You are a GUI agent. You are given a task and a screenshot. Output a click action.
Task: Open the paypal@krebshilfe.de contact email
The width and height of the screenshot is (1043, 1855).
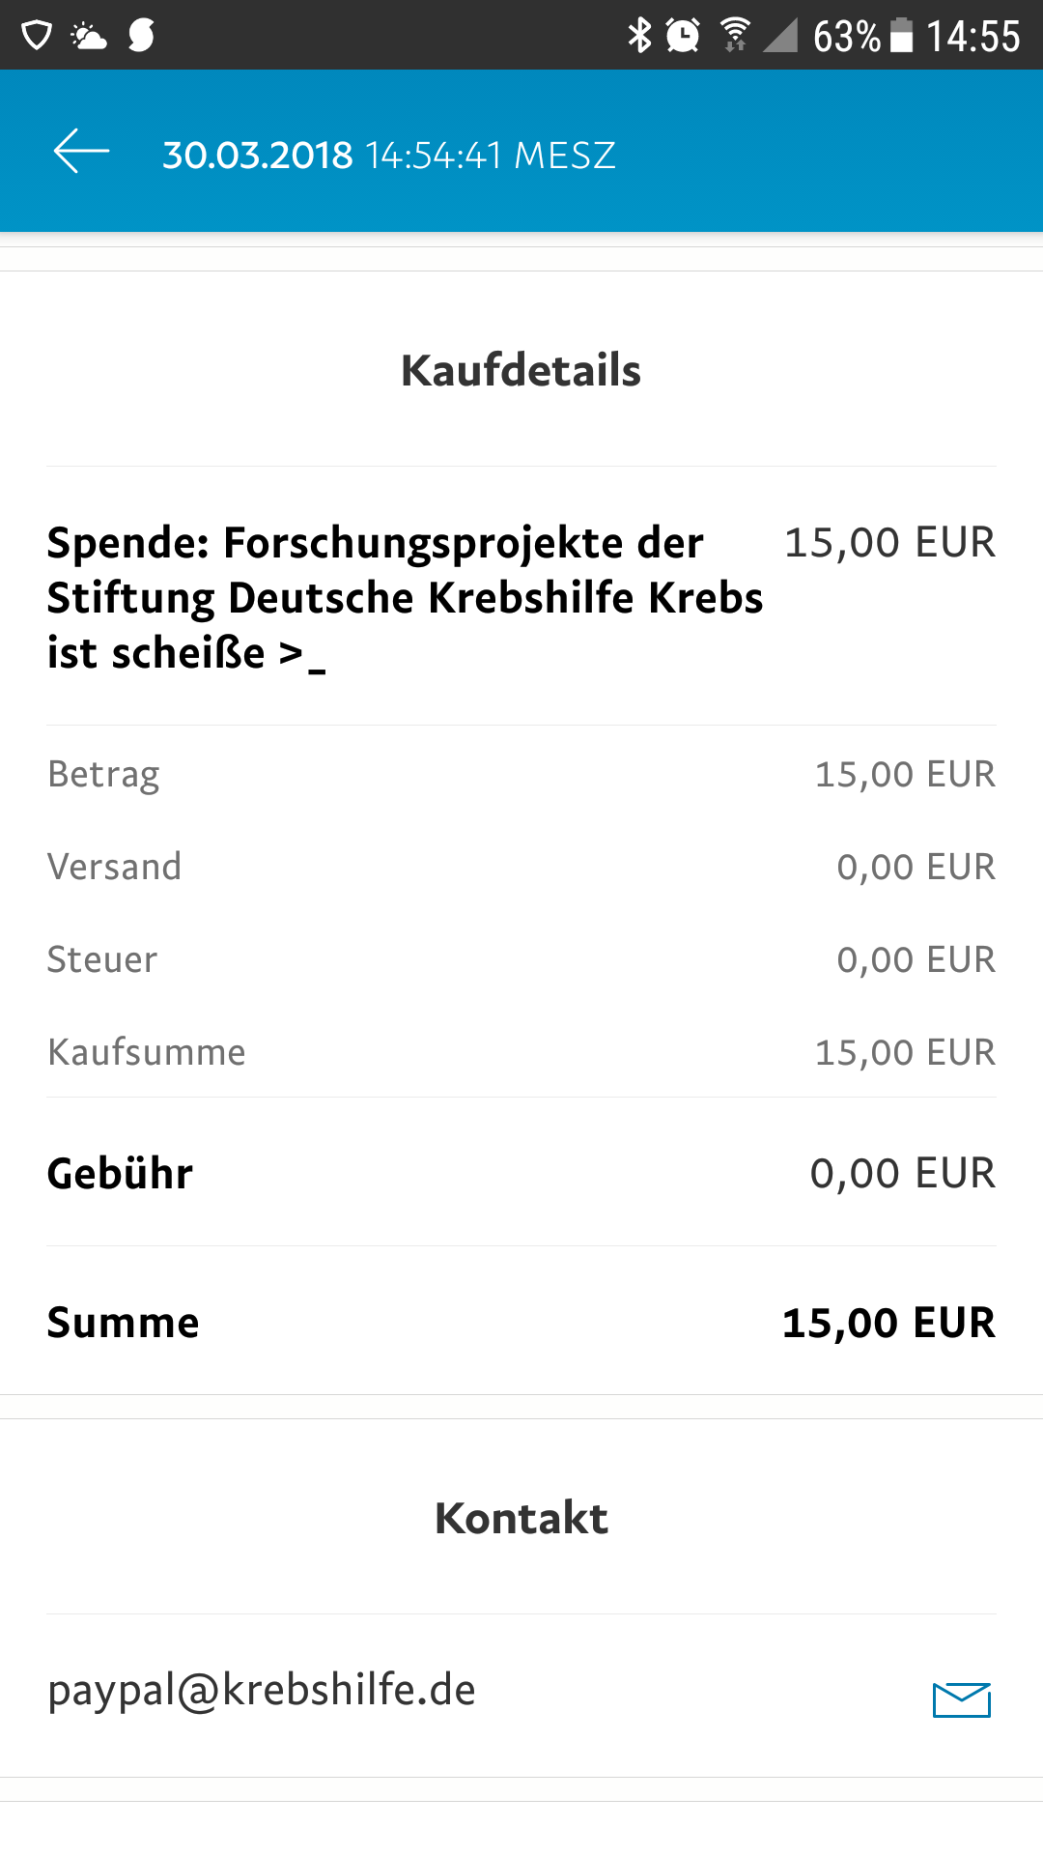262,1690
